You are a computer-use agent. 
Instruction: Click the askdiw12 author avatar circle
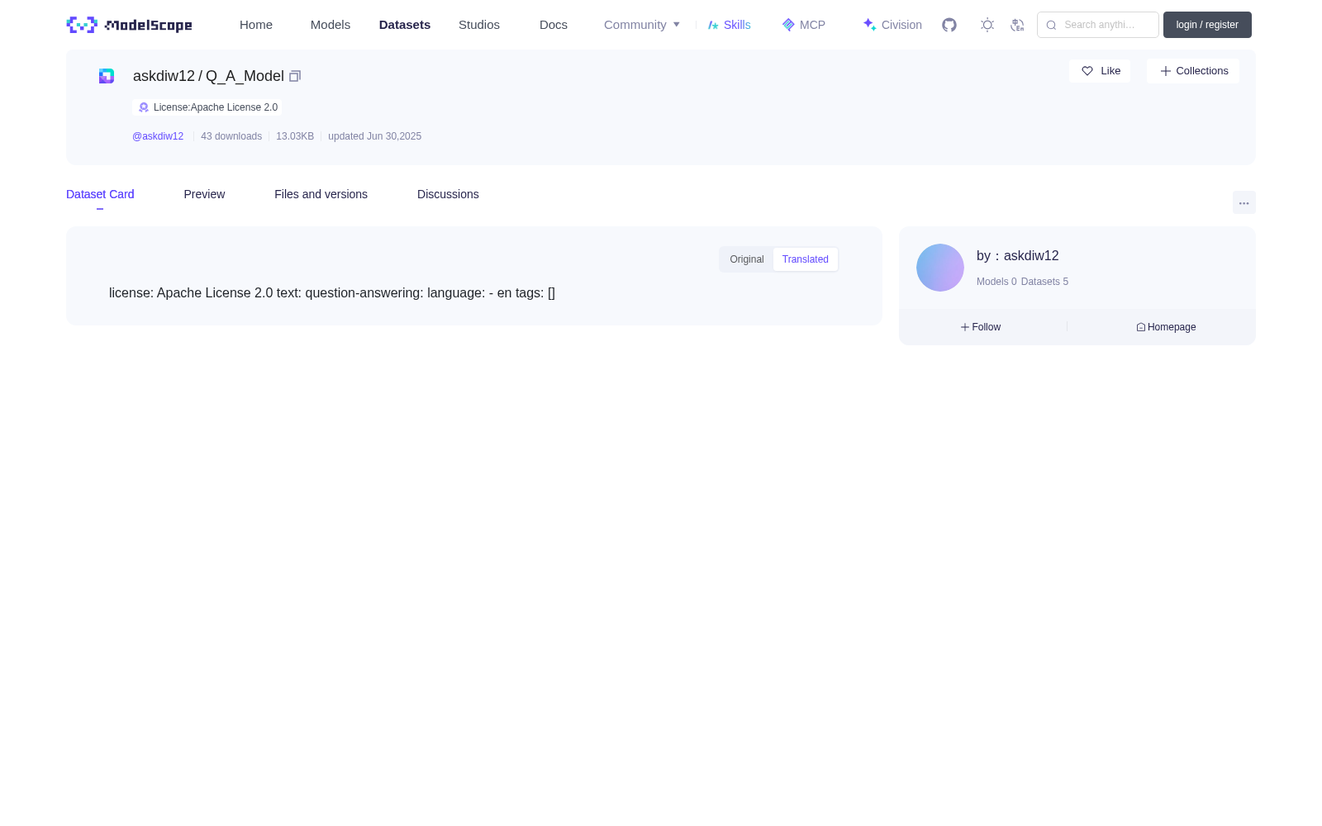(x=940, y=268)
